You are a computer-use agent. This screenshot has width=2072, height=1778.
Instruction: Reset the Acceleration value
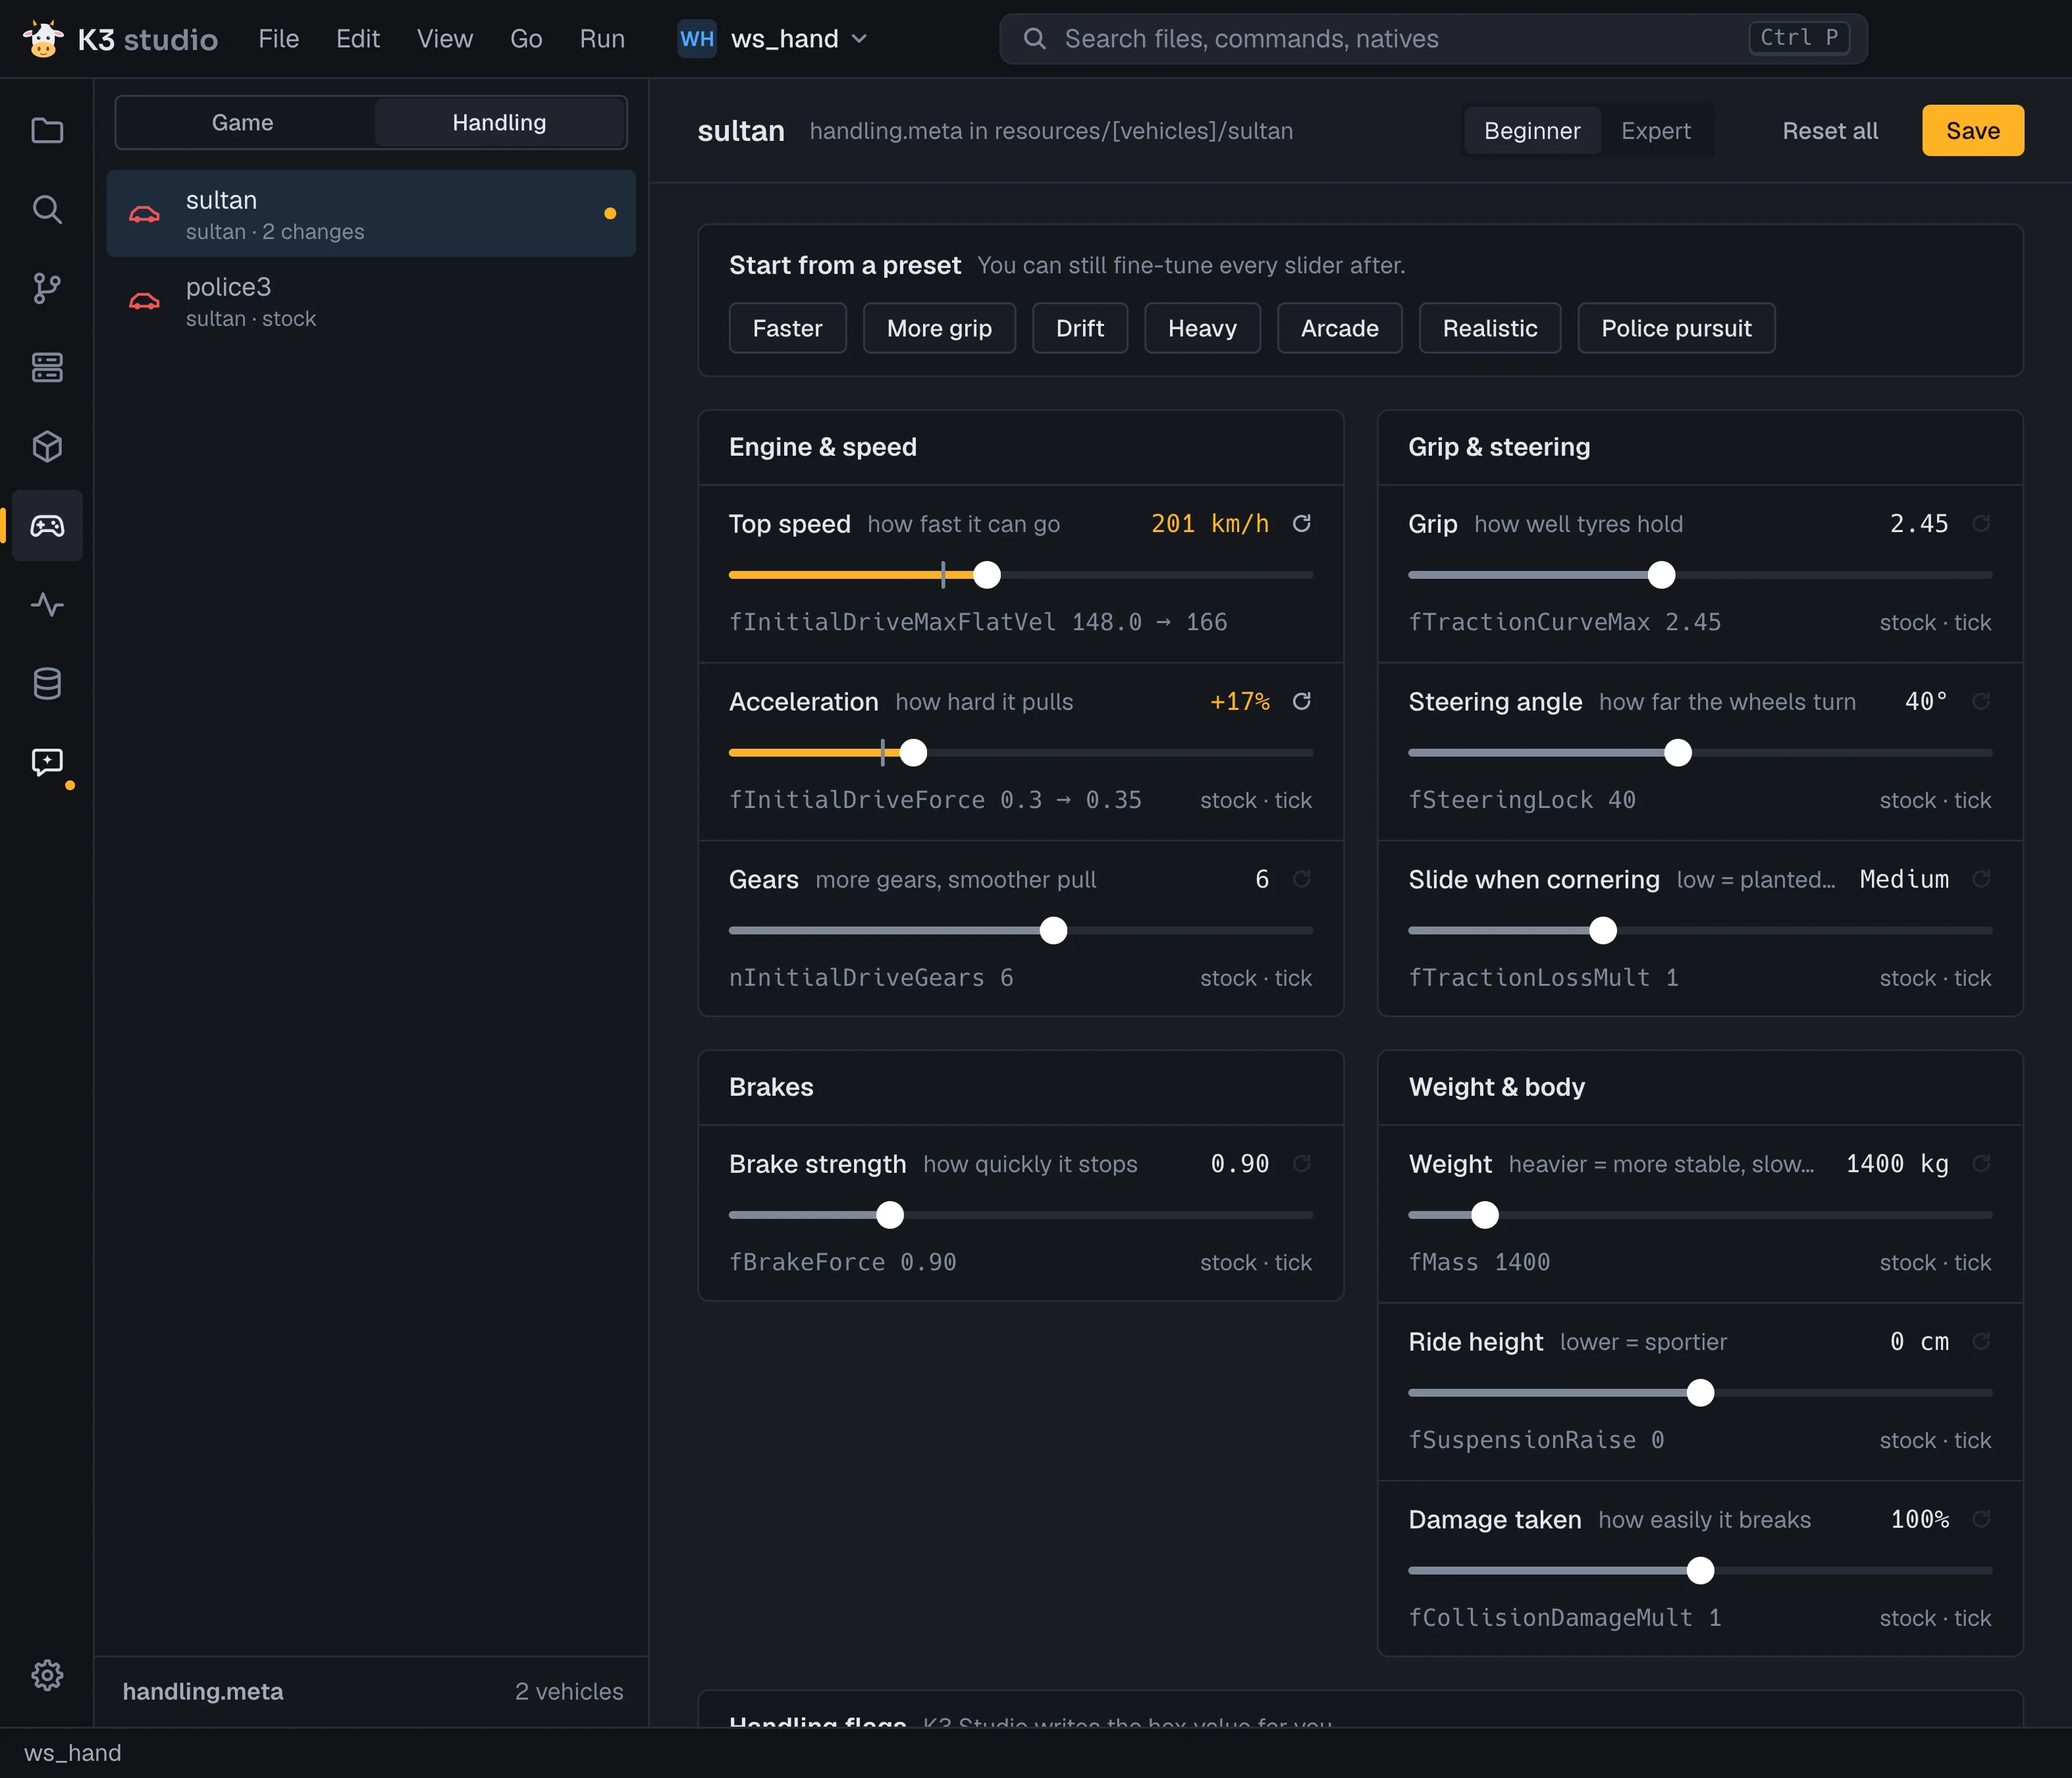click(1301, 702)
